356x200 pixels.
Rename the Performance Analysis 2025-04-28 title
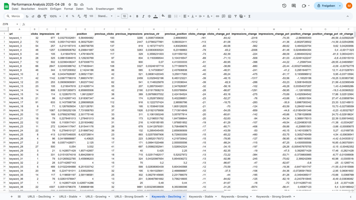click(x=38, y=4)
